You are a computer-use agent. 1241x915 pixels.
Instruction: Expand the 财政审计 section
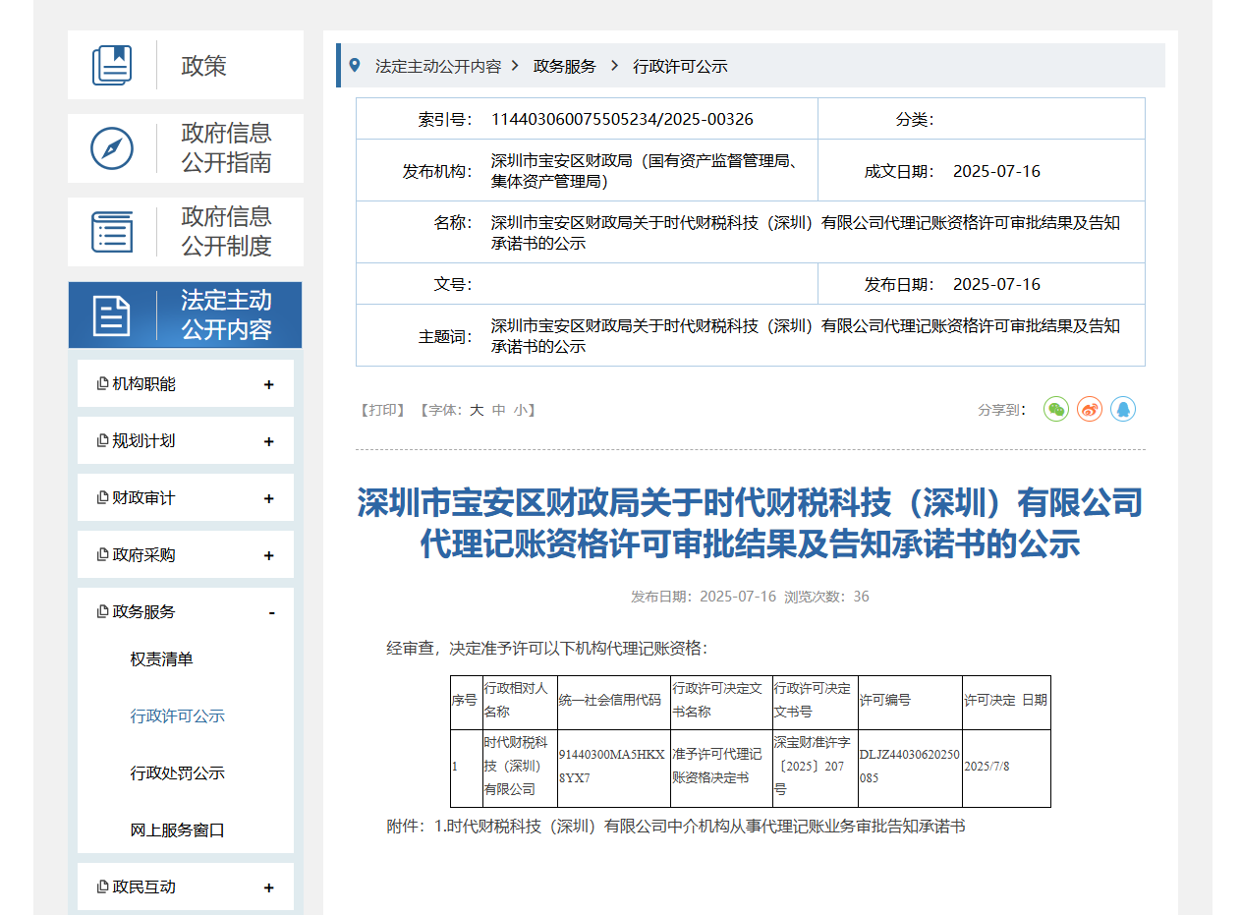pyautogui.click(x=267, y=497)
